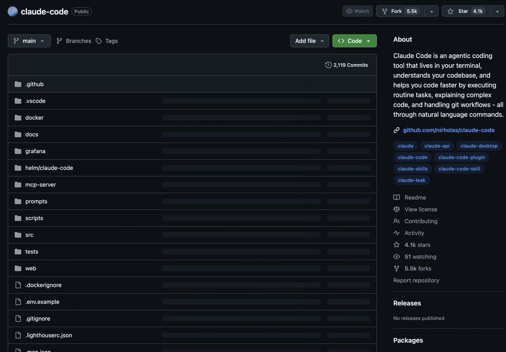The image size is (506, 352).
Task: Open the .vscode folder
Action: click(35, 101)
